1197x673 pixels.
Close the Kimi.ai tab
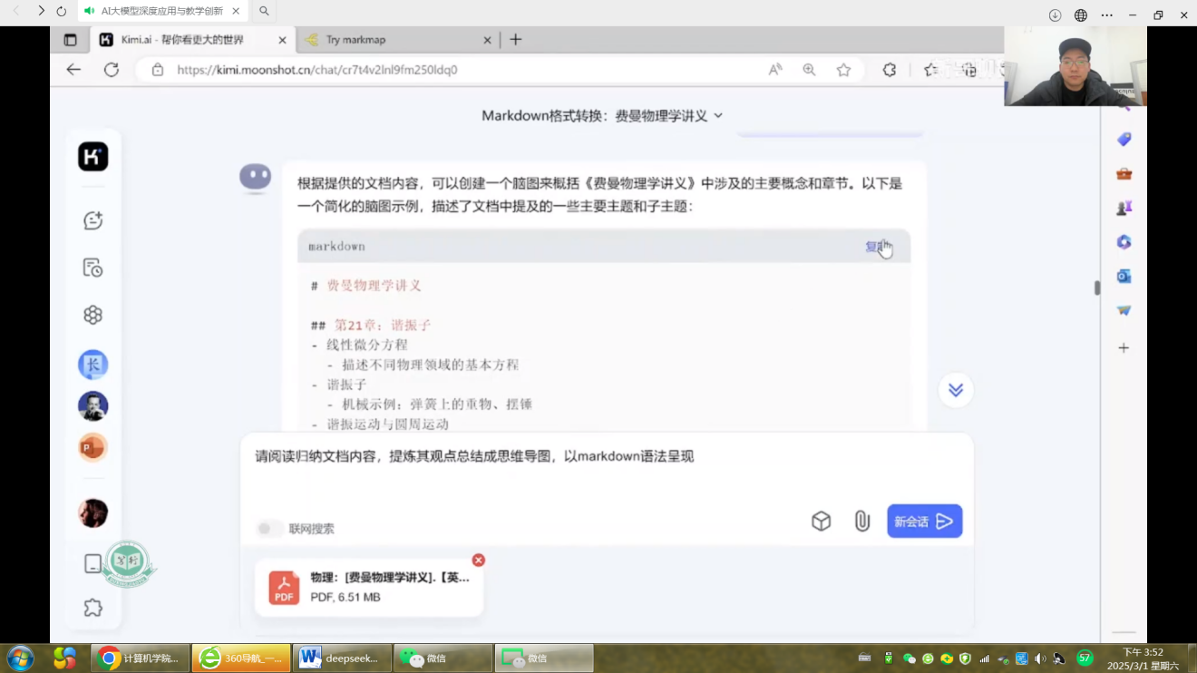click(282, 40)
